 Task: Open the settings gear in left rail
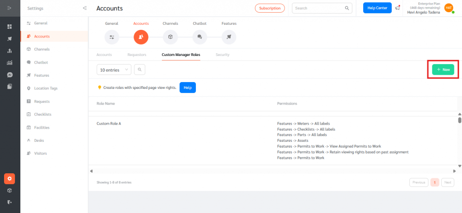9,179
